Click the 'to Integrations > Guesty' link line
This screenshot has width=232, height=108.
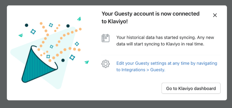pyautogui.click(x=141, y=70)
